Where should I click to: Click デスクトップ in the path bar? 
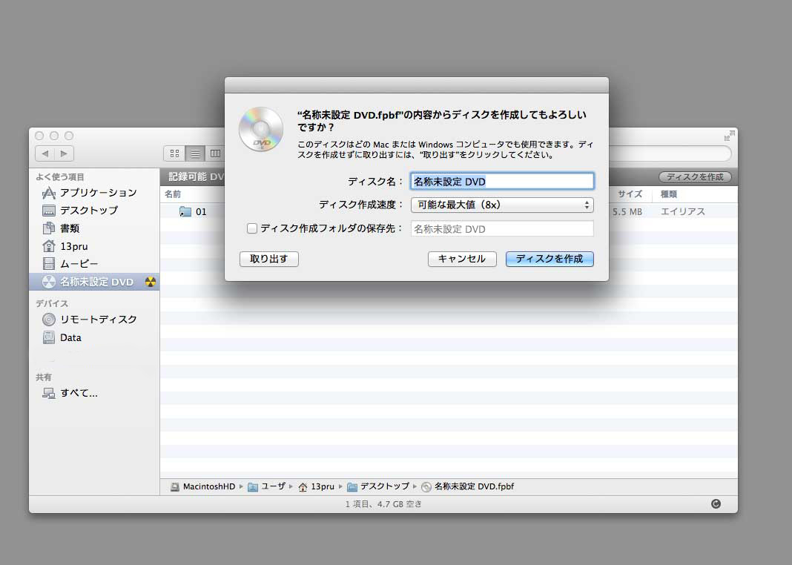click(384, 486)
